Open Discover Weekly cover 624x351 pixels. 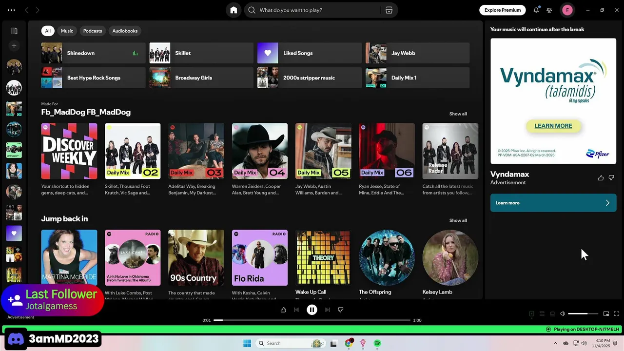69,151
